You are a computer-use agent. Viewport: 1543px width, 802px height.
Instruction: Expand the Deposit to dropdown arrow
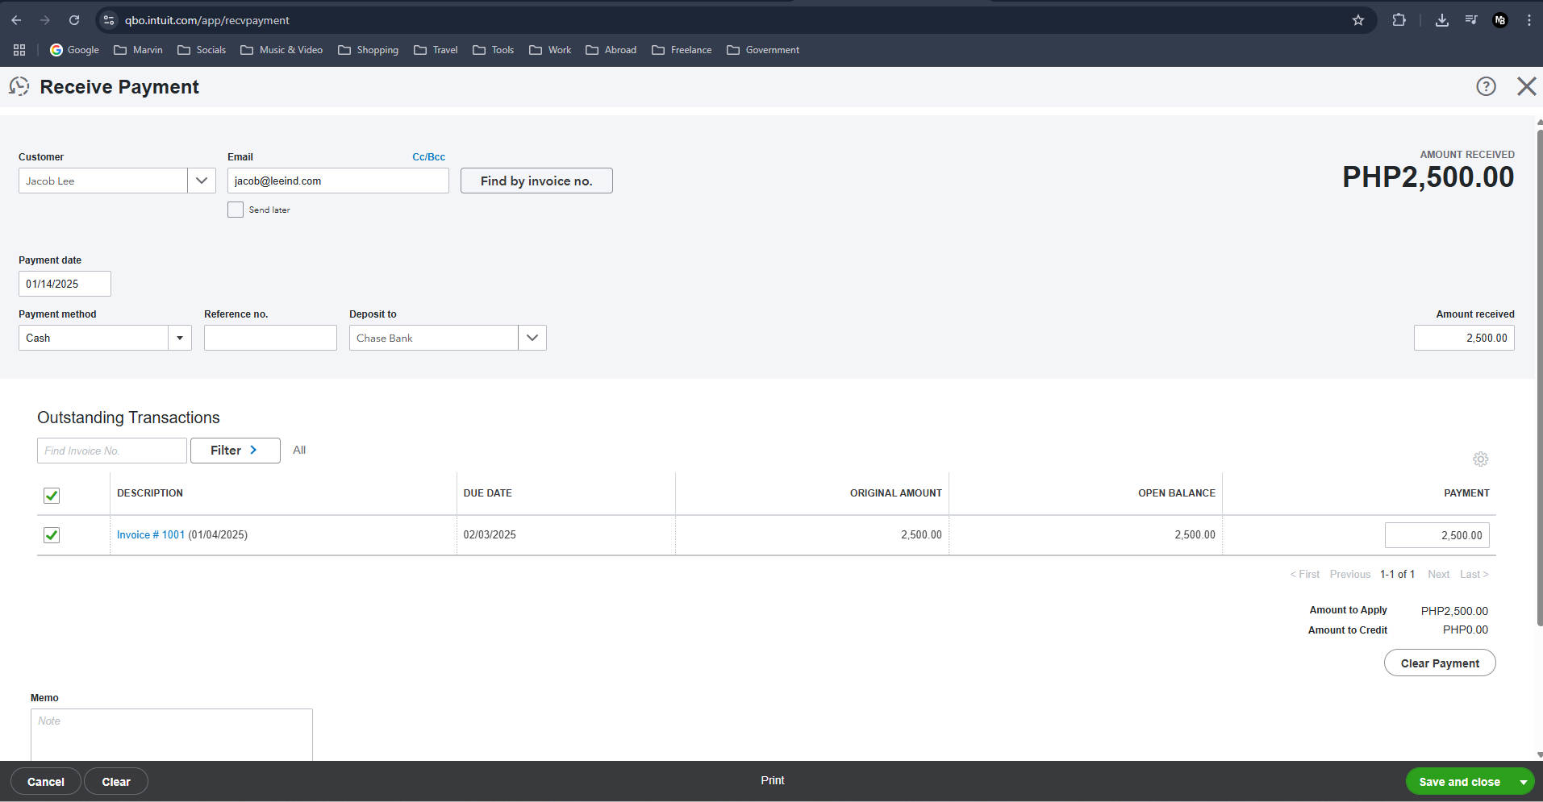[532, 338]
